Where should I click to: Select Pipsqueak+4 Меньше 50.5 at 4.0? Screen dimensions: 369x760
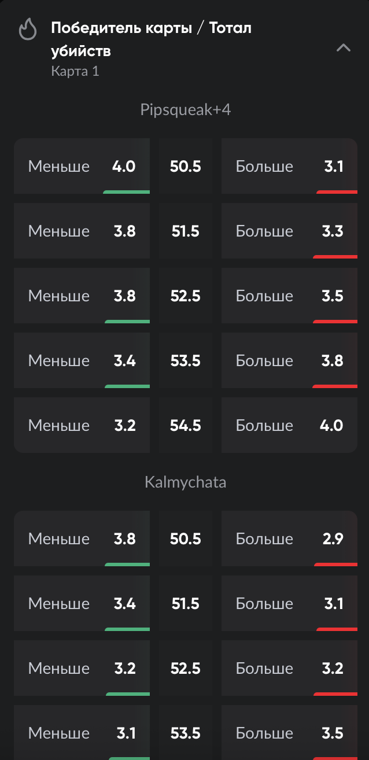(82, 167)
